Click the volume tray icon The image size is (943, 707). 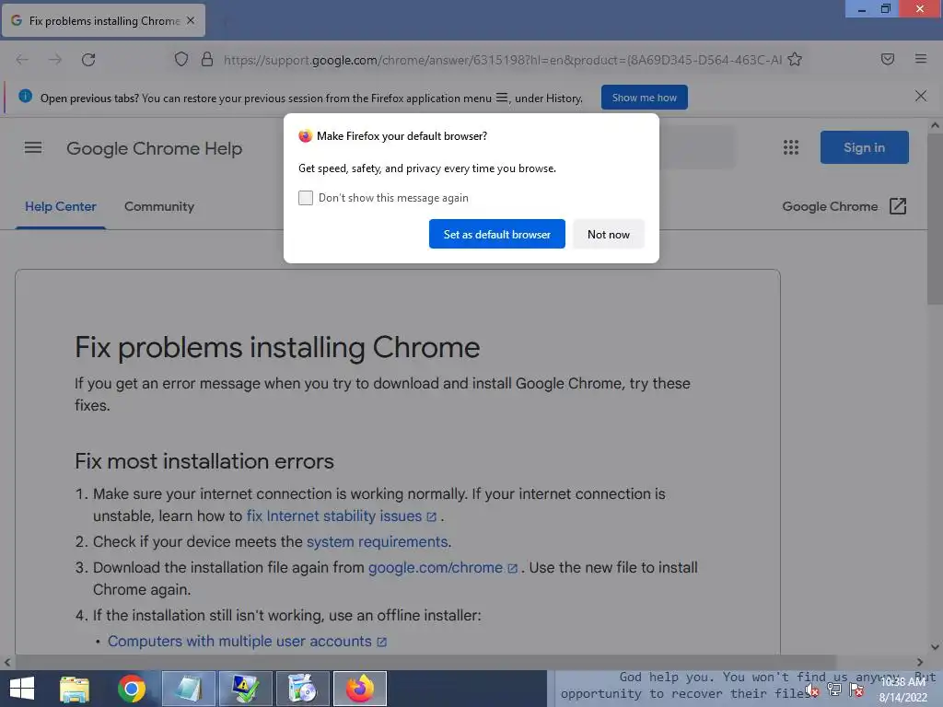tap(812, 690)
